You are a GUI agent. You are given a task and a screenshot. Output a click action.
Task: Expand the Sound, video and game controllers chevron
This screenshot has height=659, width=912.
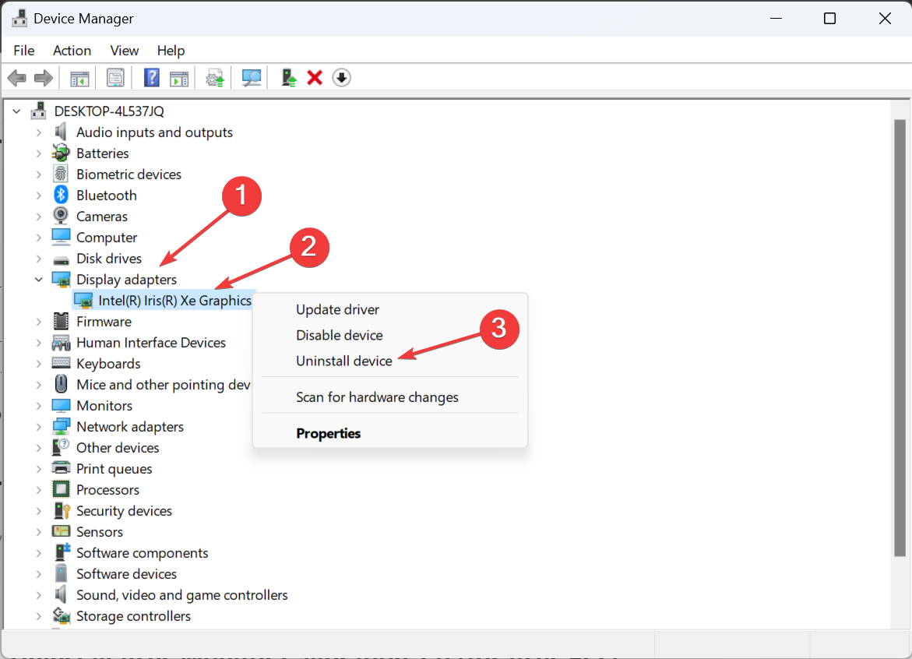[38, 595]
